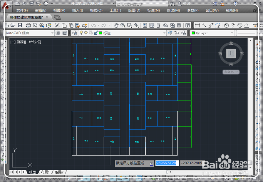
Task: Open the QuickCalc calculator icon
Action: click(179, 26)
